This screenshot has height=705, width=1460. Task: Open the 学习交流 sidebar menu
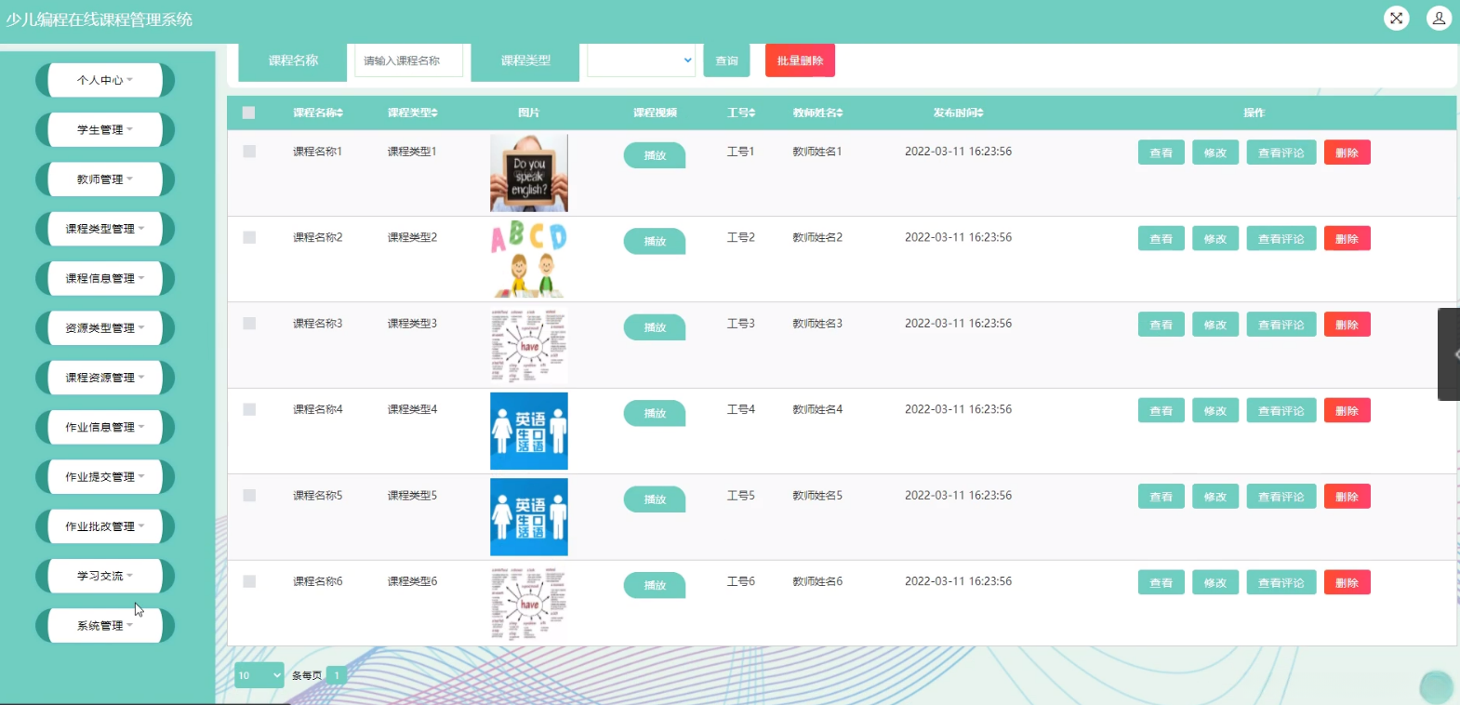coord(105,576)
